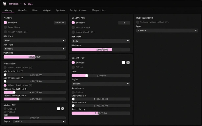Click the Miscellaneous section heading
Screen dimensions: 202x126
[145, 18]
